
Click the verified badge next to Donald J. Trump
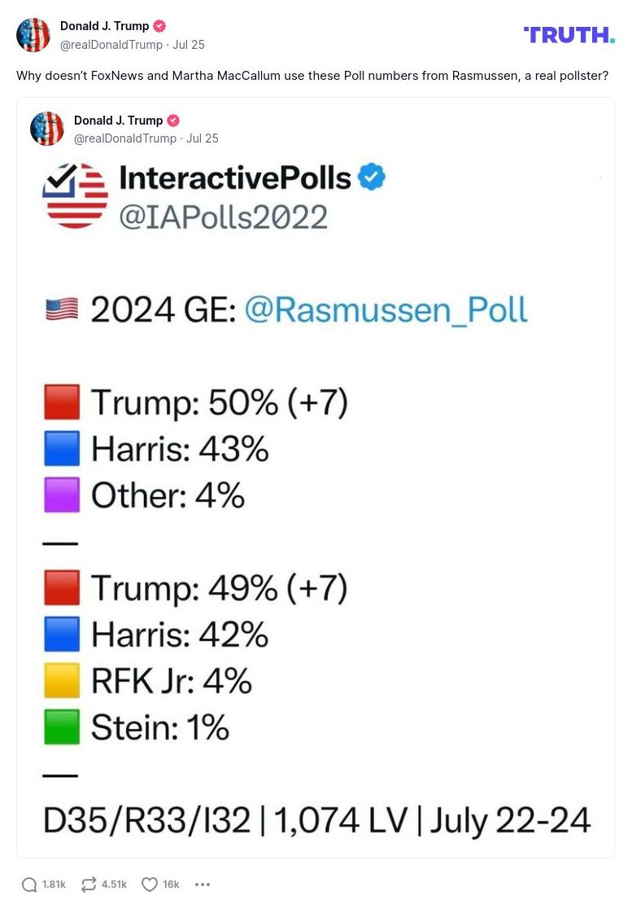(x=159, y=25)
